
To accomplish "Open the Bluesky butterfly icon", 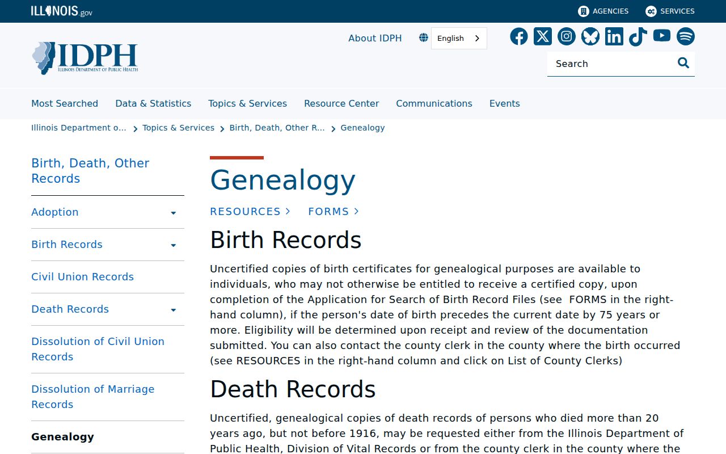I will coord(590,37).
